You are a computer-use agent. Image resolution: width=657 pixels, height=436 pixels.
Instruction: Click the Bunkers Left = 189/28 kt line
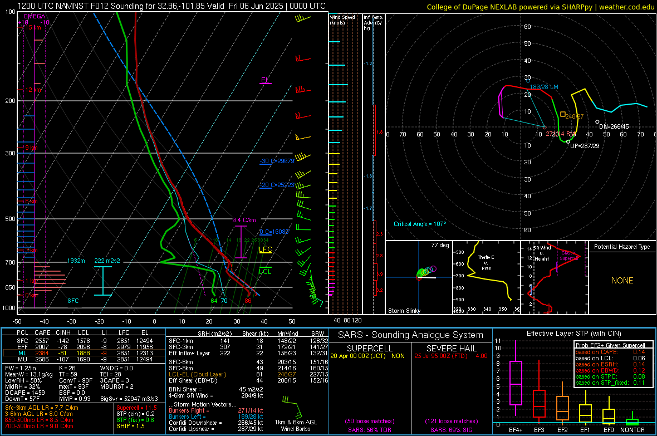coord(216,417)
